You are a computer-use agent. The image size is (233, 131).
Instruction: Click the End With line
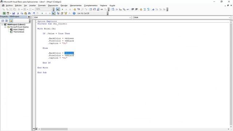click(43, 68)
